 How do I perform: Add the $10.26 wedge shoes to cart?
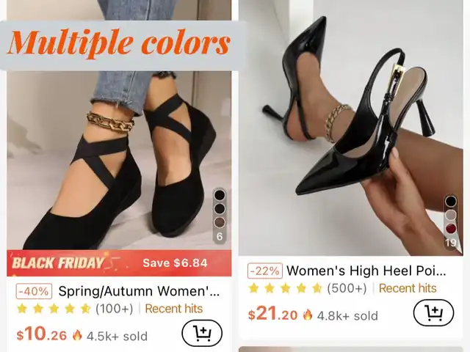pos(202,333)
